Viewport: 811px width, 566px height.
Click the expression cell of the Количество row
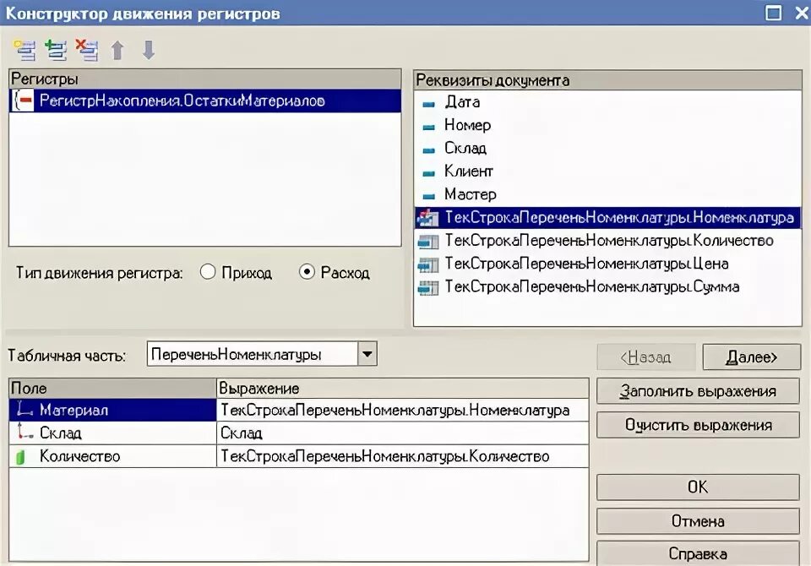(x=402, y=456)
